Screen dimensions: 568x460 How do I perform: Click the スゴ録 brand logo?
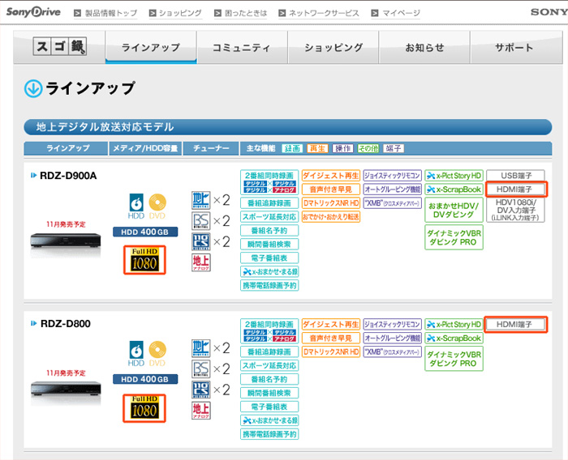tap(60, 48)
